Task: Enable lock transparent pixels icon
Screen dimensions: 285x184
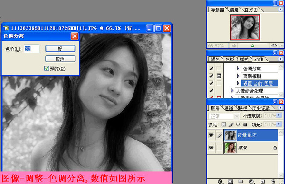Action: point(224,124)
